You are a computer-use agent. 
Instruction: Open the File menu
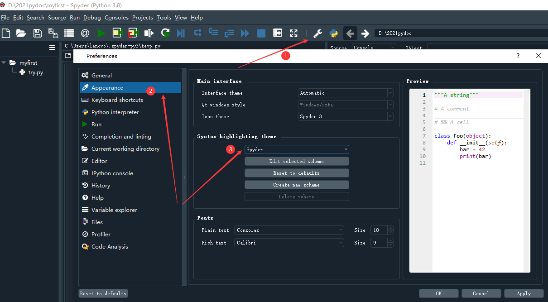[5, 18]
